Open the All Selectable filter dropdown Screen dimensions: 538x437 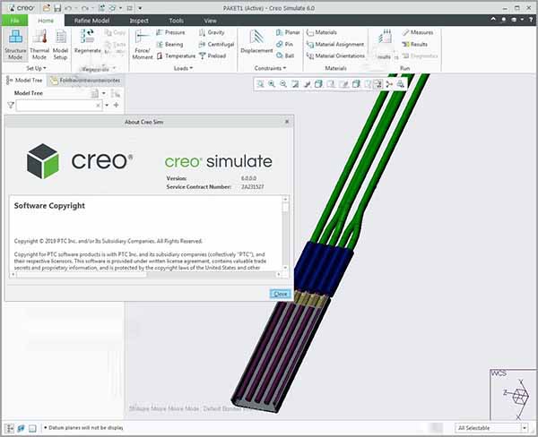(x=525, y=428)
